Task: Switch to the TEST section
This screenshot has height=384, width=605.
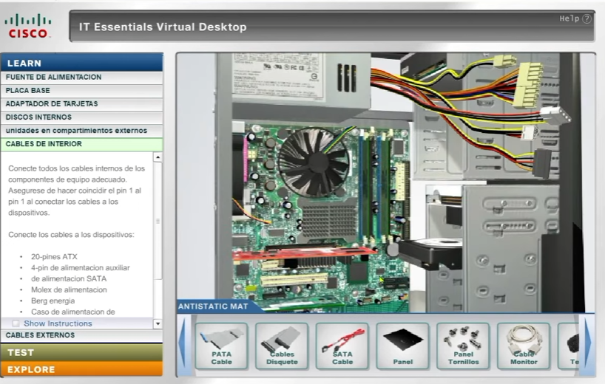Action: pos(82,352)
